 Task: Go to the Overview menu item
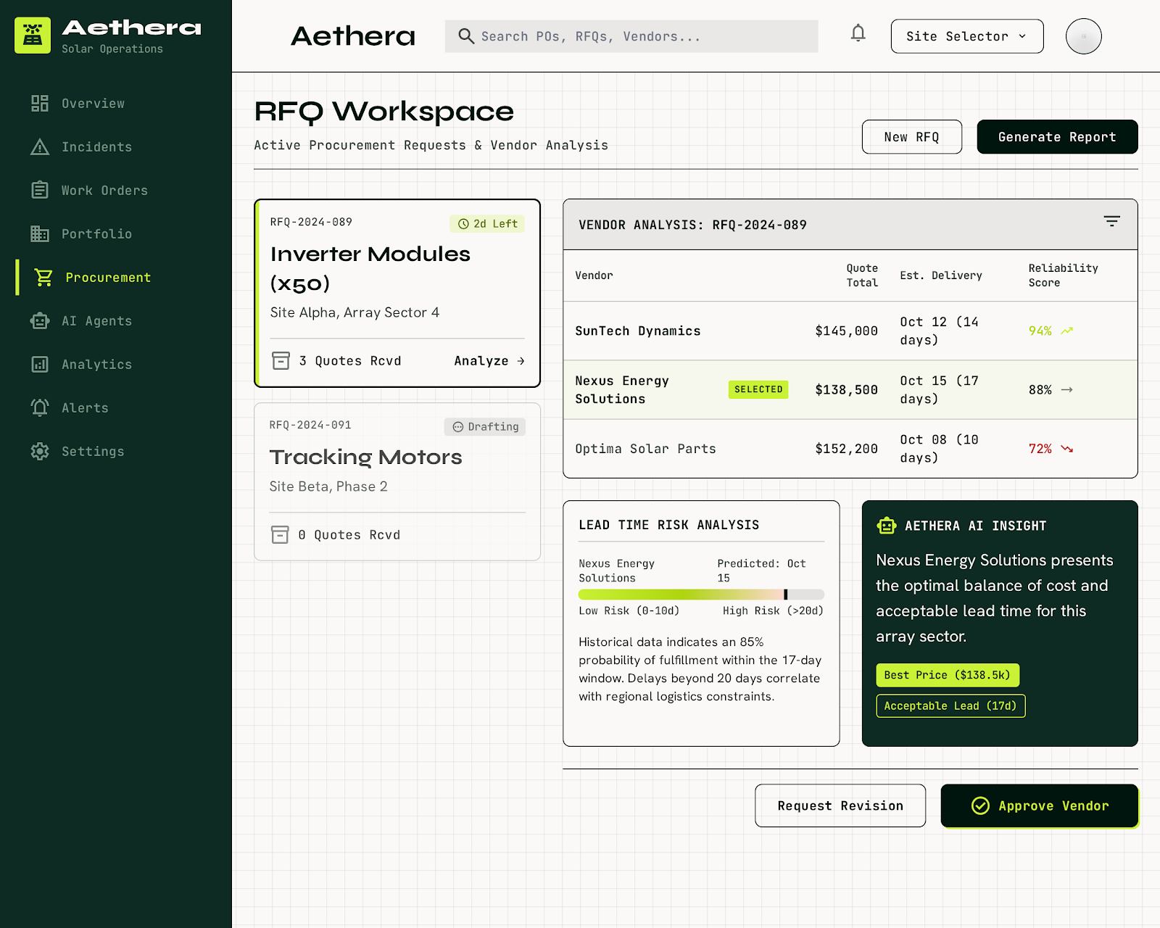click(116, 104)
